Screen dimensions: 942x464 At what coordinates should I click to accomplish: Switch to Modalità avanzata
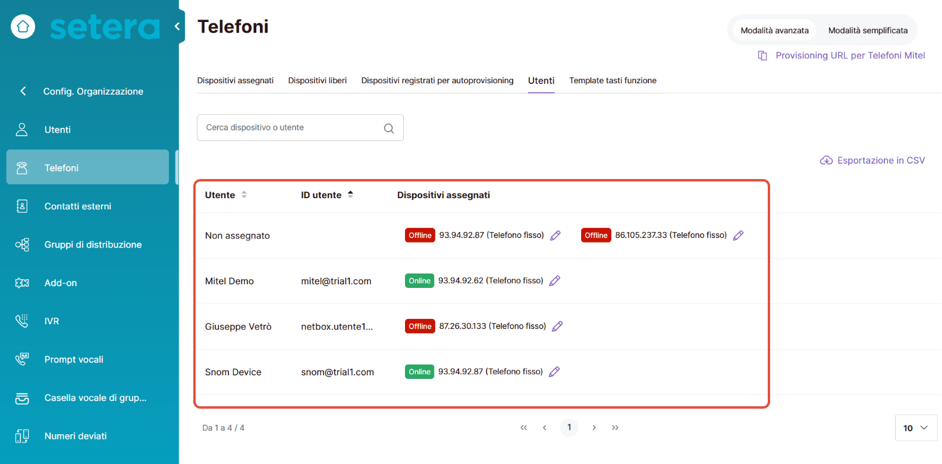coord(774,30)
